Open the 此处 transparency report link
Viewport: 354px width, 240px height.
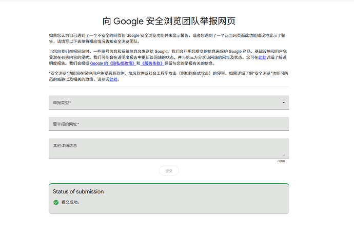[262, 57]
